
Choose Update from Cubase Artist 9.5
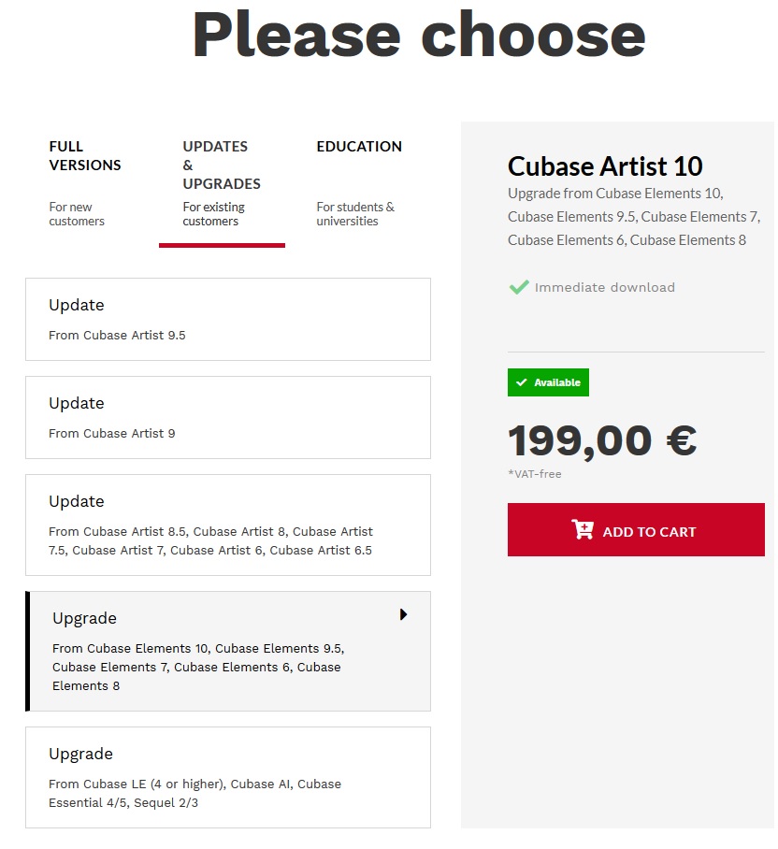[227, 319]
